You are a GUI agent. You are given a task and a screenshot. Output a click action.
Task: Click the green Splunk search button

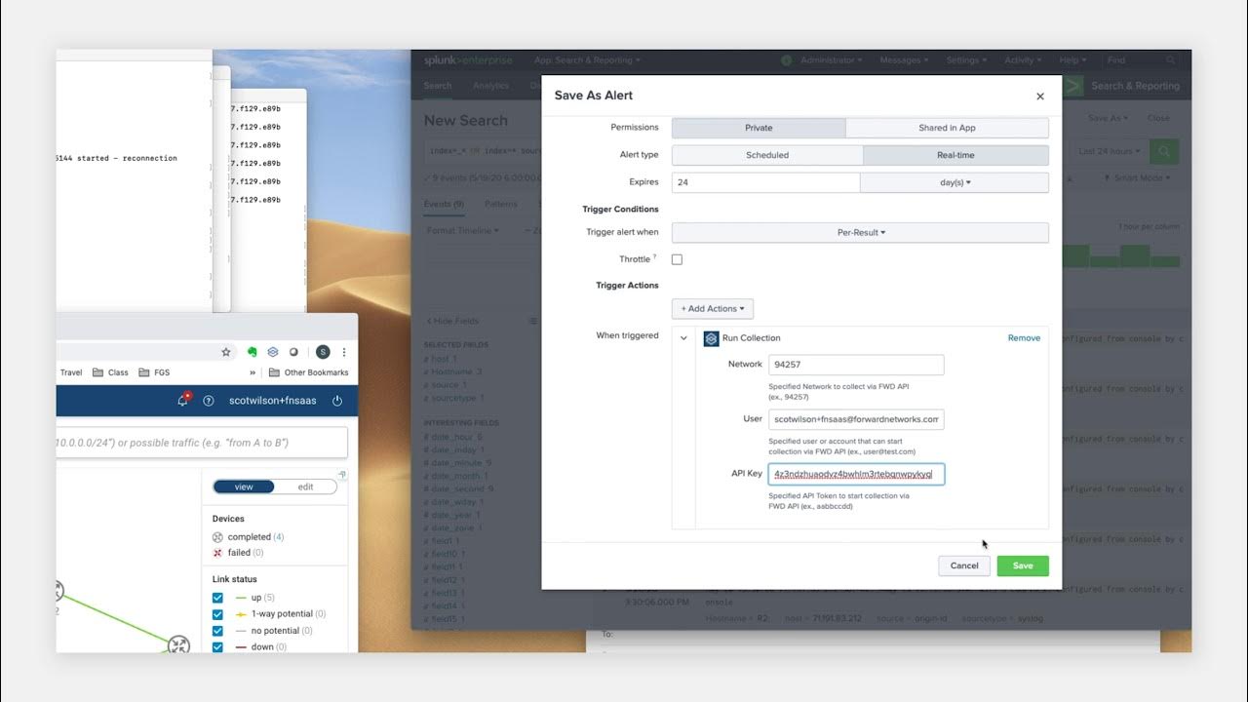coord(1163,151)
